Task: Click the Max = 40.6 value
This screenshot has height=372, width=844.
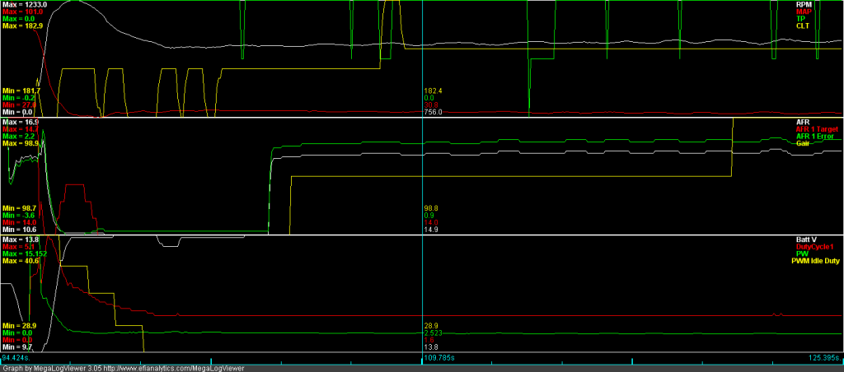Action: tap(19, 260)
